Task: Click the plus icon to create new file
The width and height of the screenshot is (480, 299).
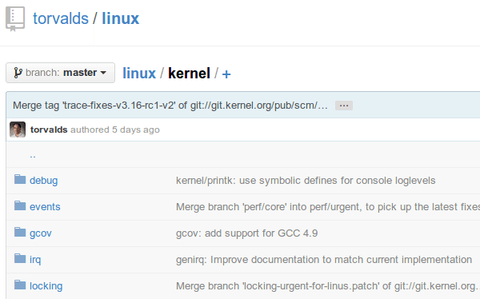Action: 226,74
